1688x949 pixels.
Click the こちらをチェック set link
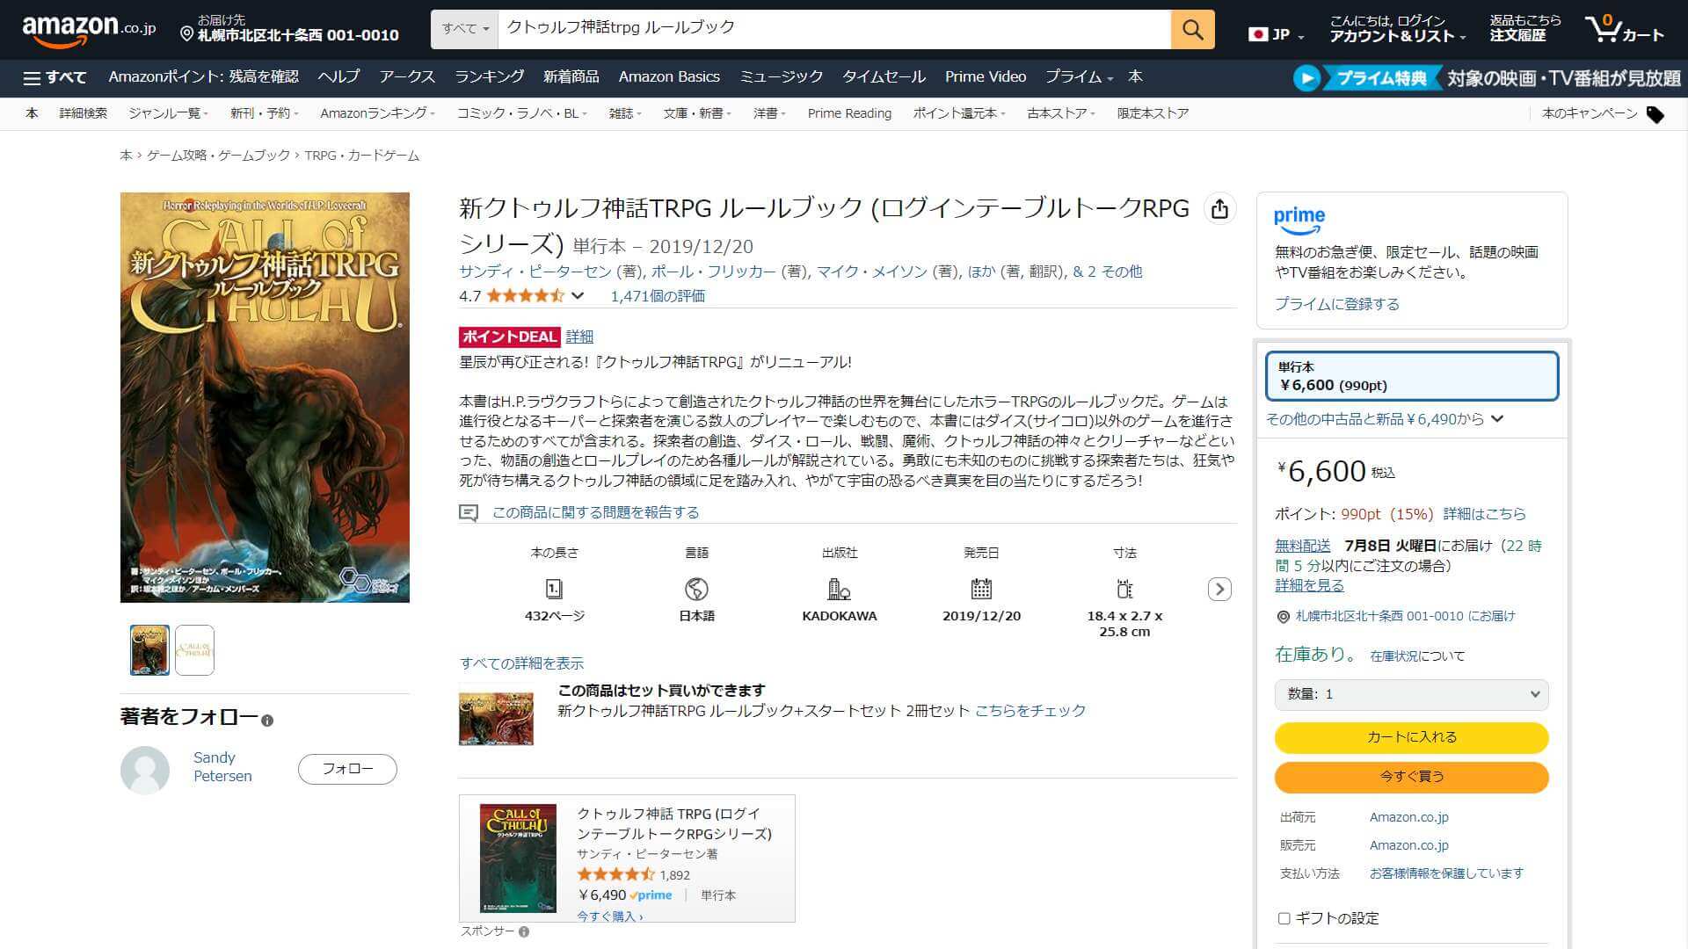1030,711
